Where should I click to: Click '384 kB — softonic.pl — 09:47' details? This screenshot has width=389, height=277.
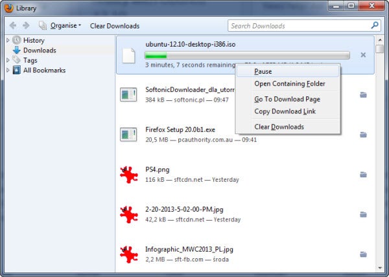(x=187, y=100)
